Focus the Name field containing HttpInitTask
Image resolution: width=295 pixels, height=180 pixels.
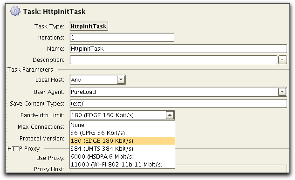tap(178, 49)
